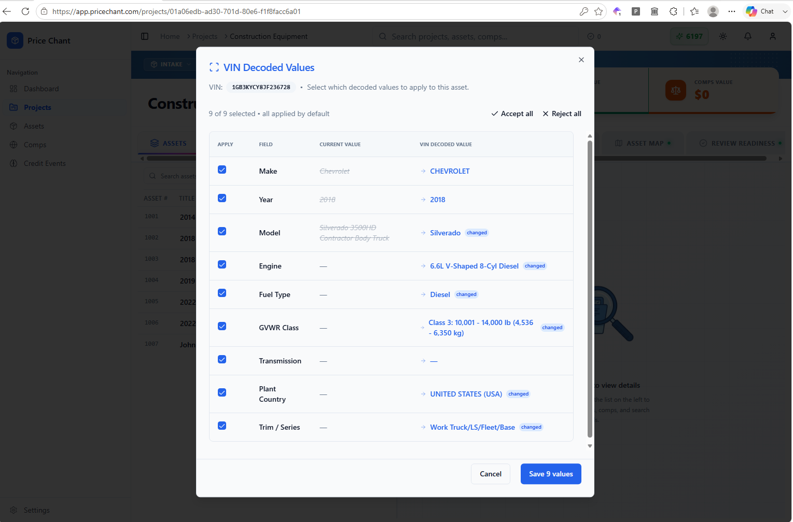Screen dimensions: 793x522
Task: Click Save 9 values button
Action: pyautogui.click(x=551, y=474)
